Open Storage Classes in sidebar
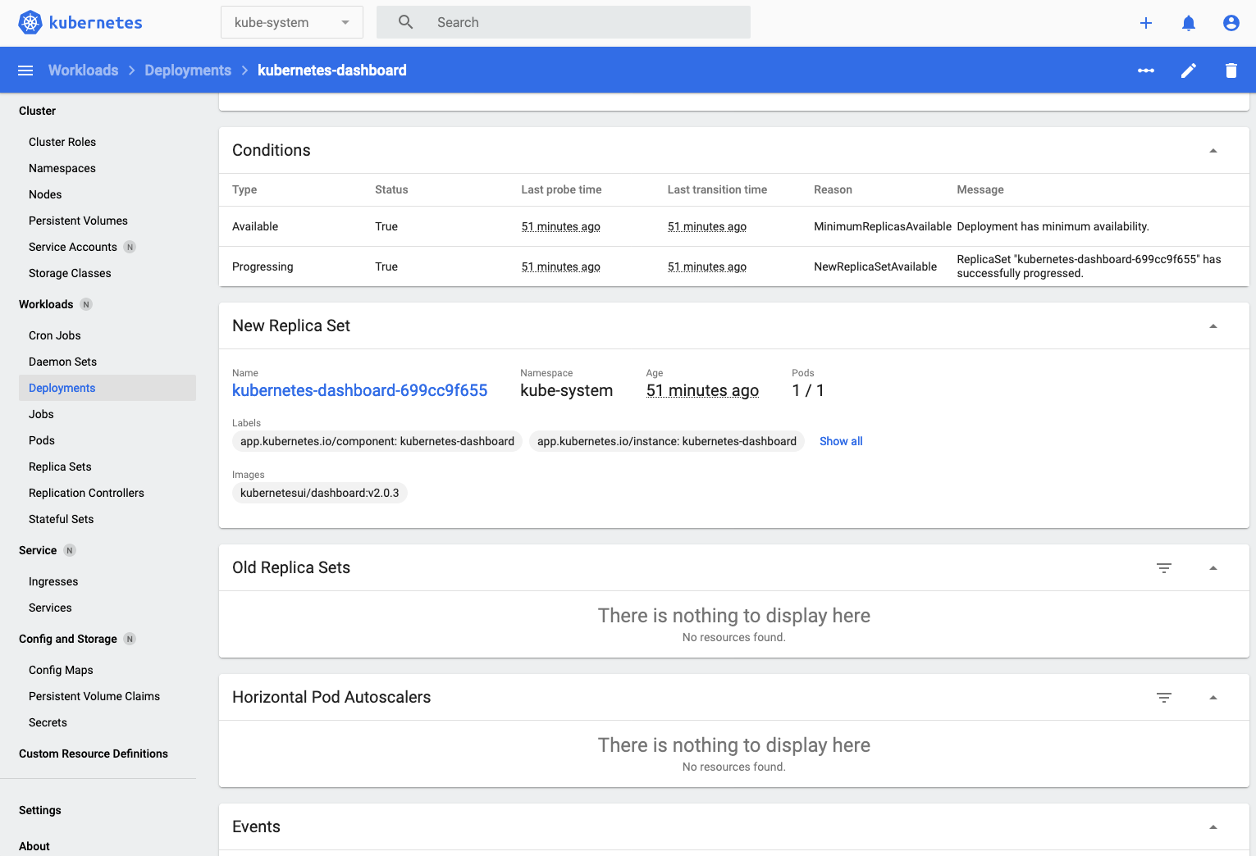The image size is (1256, 856). click(x=70, y=273)
